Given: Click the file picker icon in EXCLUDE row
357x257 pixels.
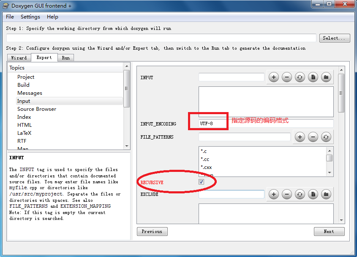Looking at the screenshot, I should tap(313, 194).
